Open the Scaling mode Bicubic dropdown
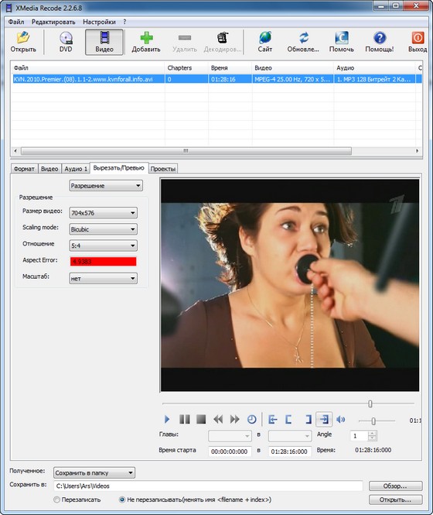The width and height of the screenshot is (433, 515). coord(104,229)
